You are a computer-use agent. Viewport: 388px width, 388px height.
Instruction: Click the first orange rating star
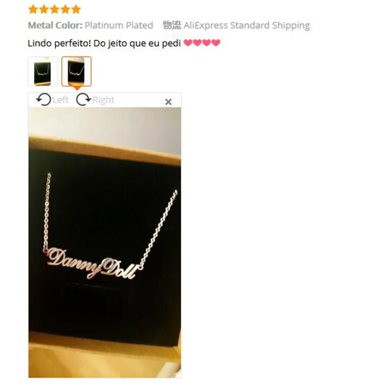[33, 9]
